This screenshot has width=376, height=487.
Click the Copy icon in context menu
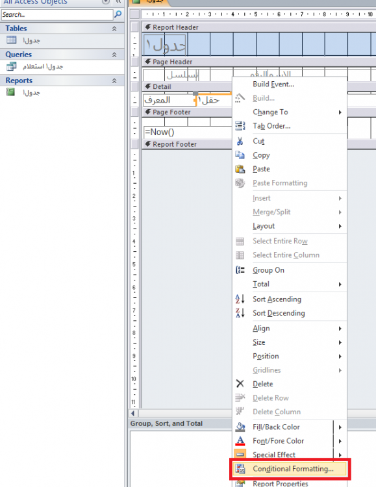[x=240, y=155]
